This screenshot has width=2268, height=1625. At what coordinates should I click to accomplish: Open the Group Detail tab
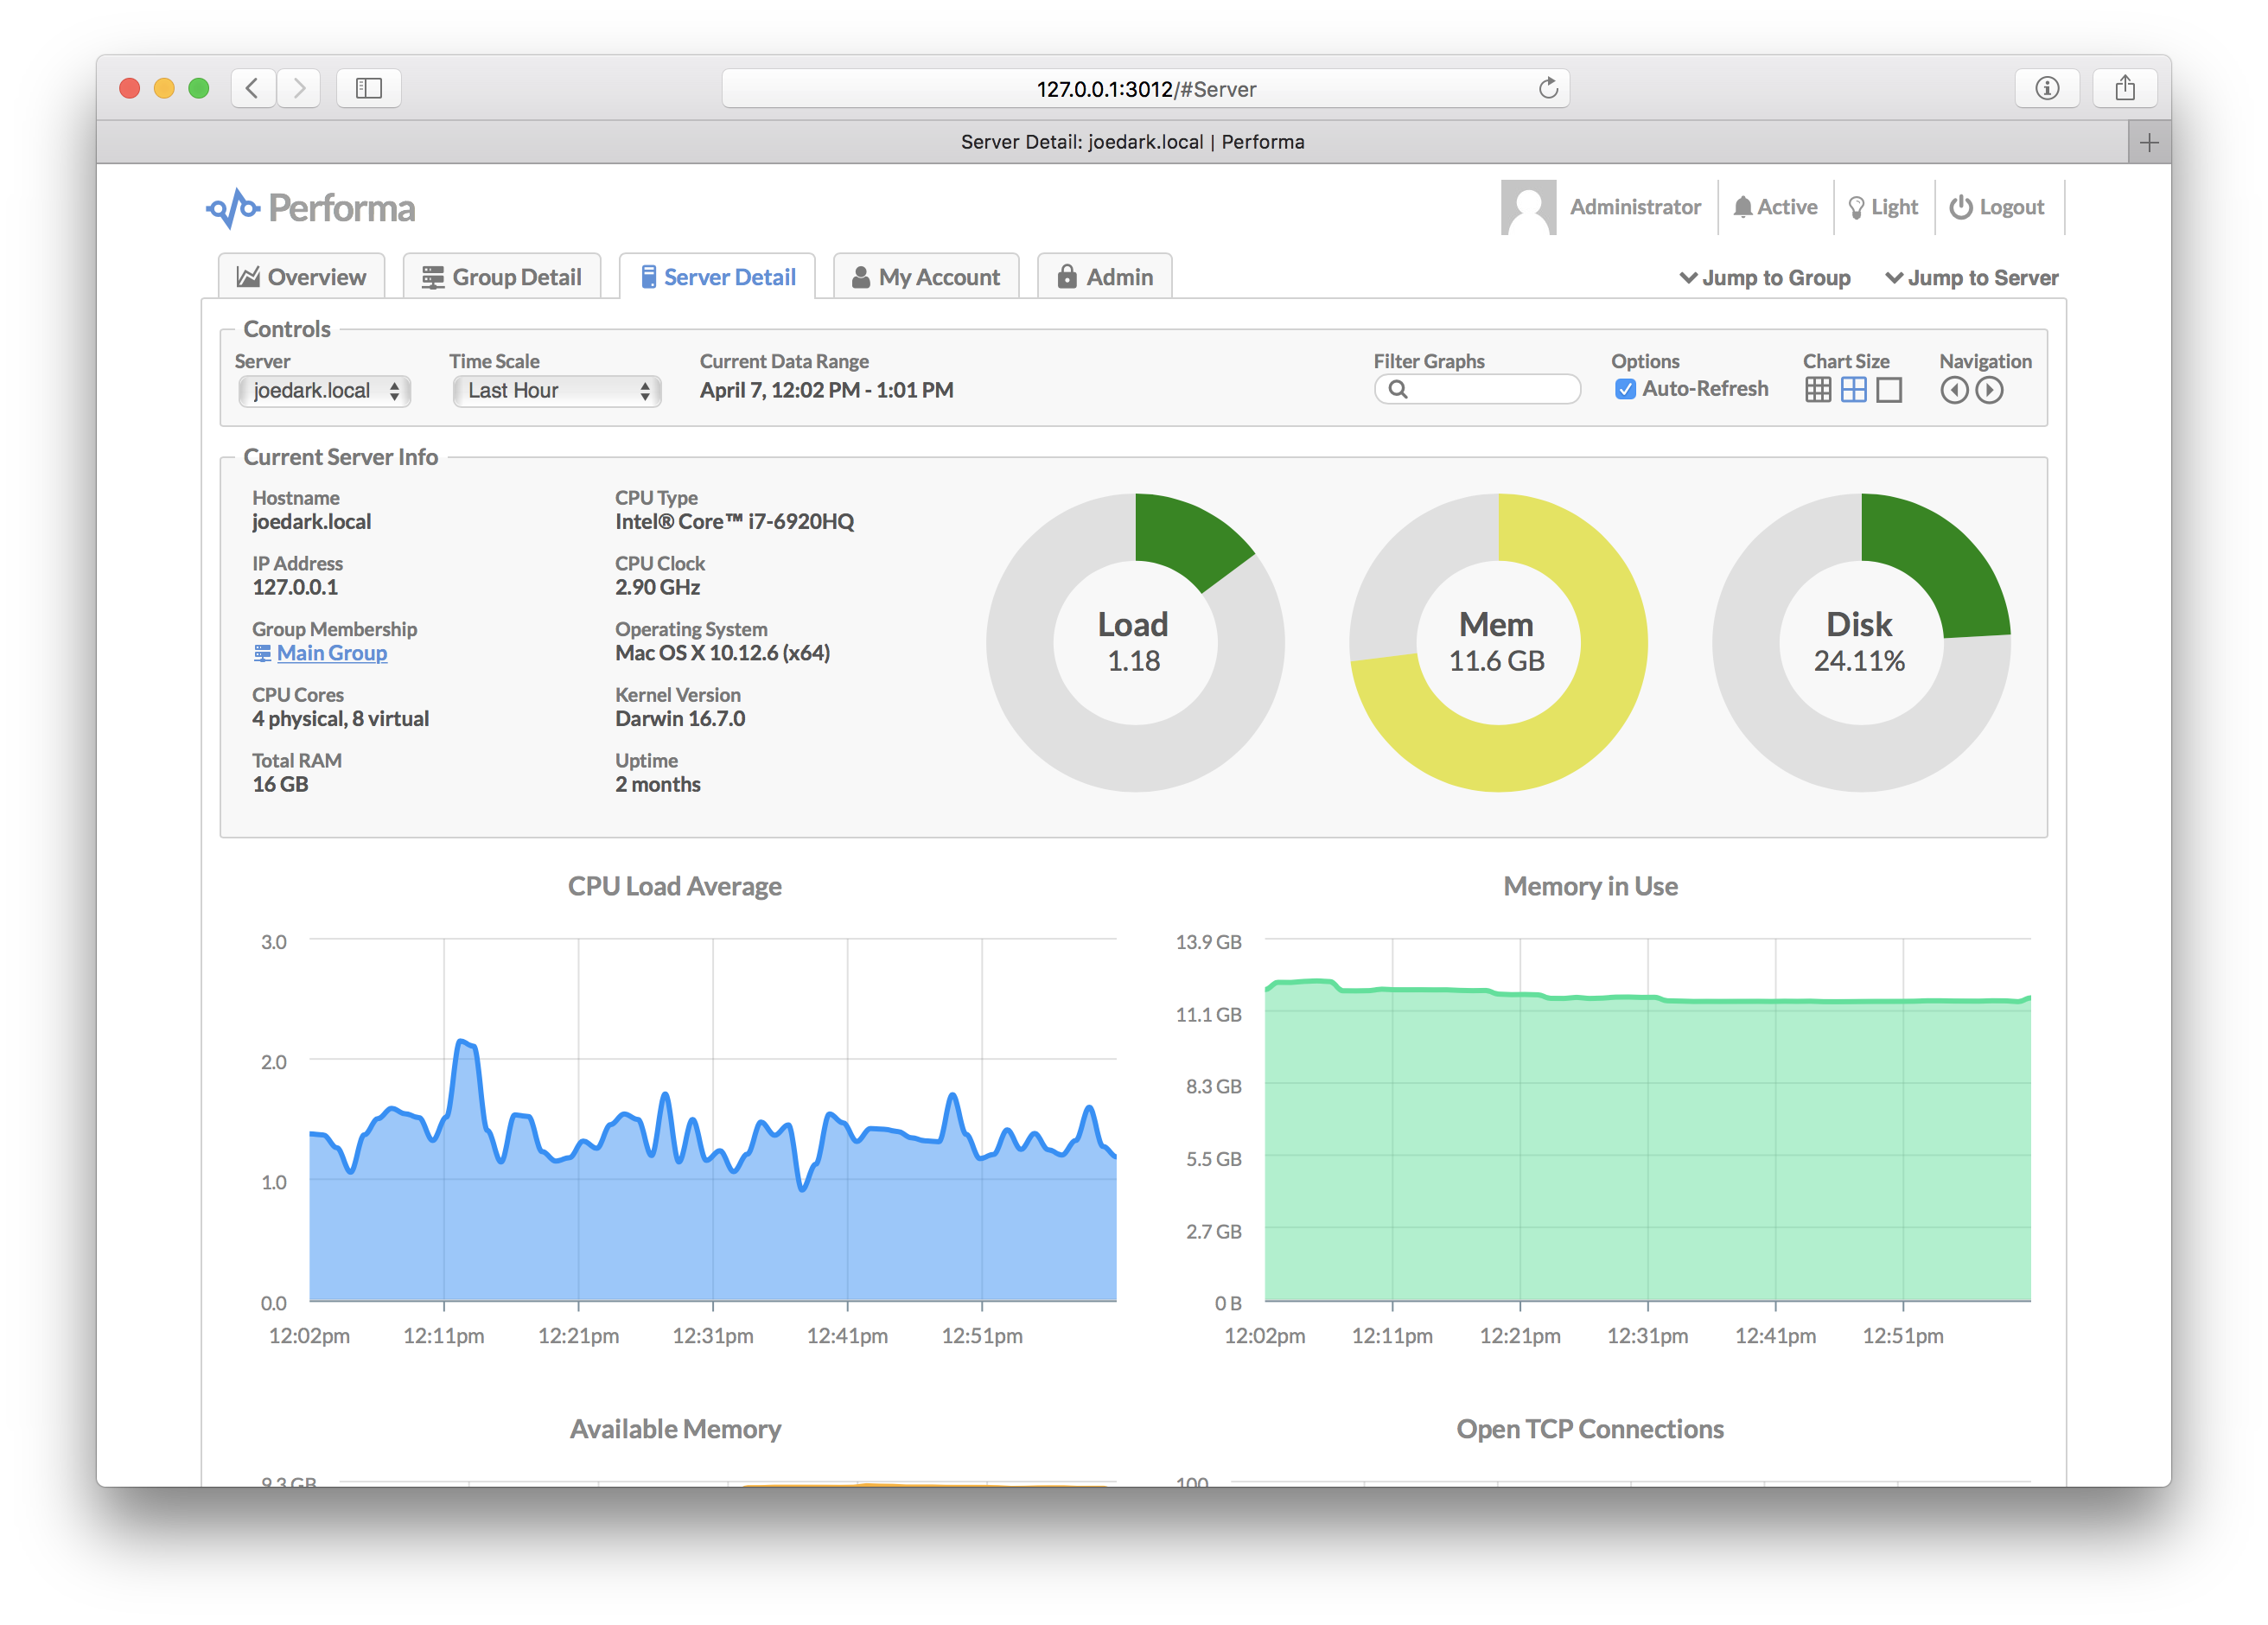click(502, 277)
